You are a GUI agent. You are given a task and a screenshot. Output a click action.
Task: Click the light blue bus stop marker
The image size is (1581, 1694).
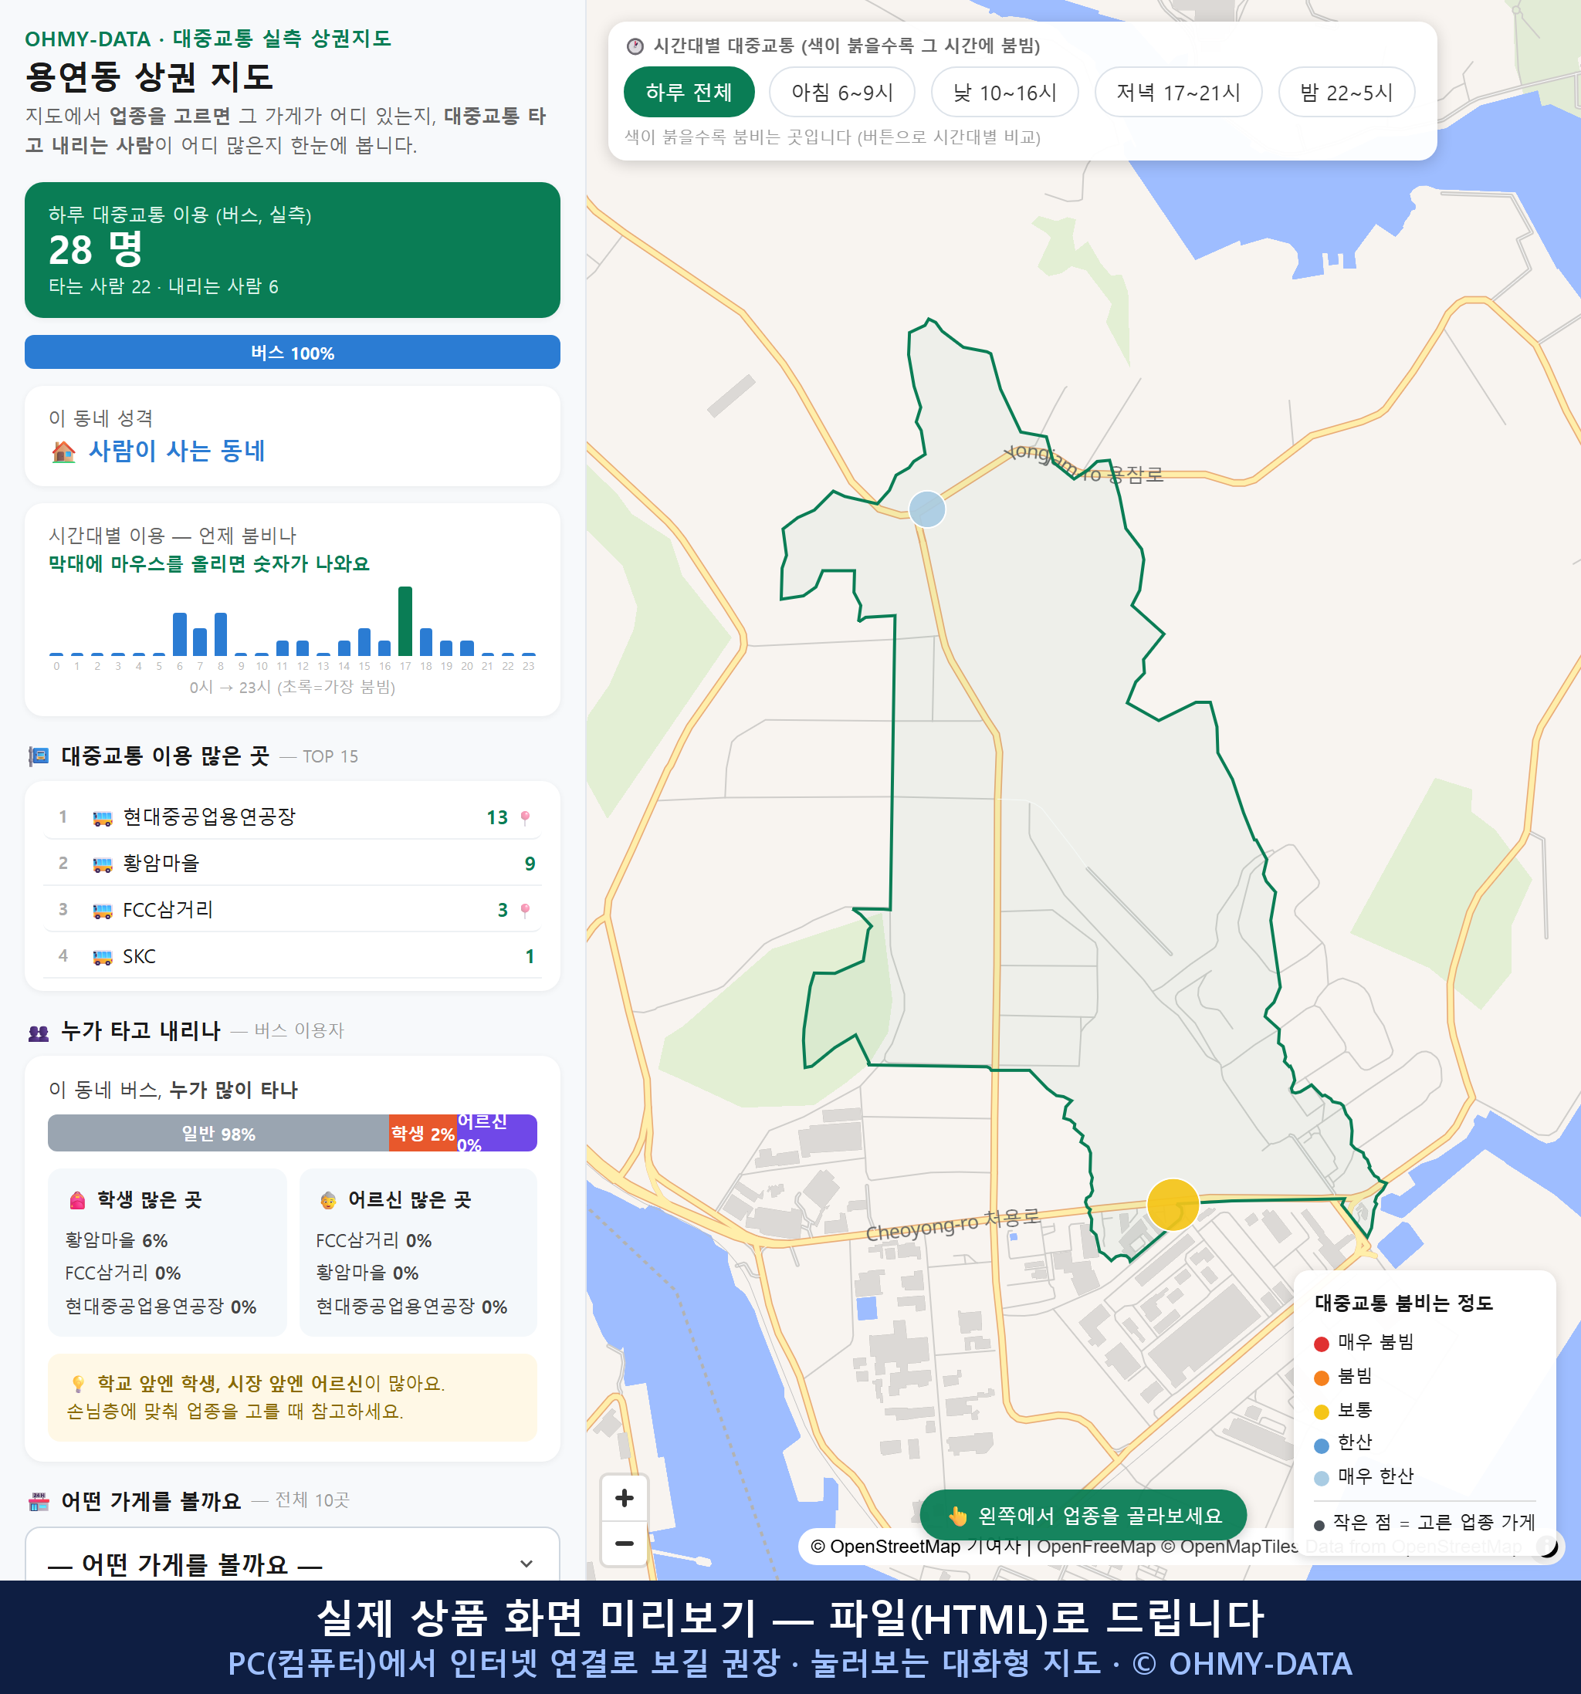tap(926, 509)
